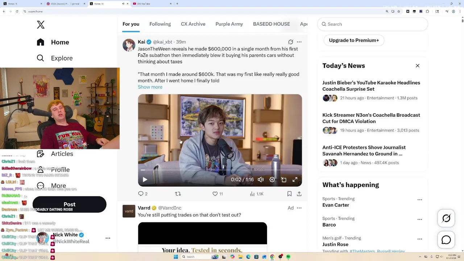Image resolution: width=464 pixels, height=261 pixels.
Task: Open Microsoft Edge from the taskbar
Action: click(248, 257)
